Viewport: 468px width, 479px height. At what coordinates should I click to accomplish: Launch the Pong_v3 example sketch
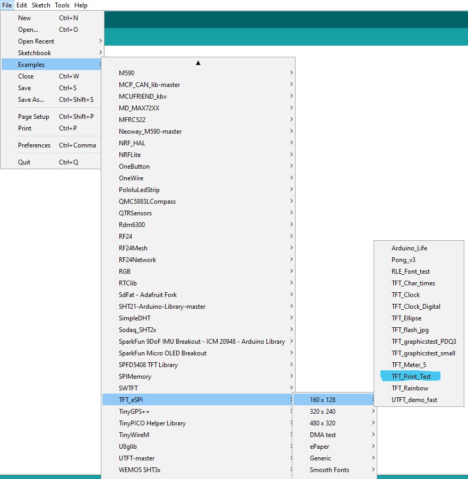[x=403, y=260]
